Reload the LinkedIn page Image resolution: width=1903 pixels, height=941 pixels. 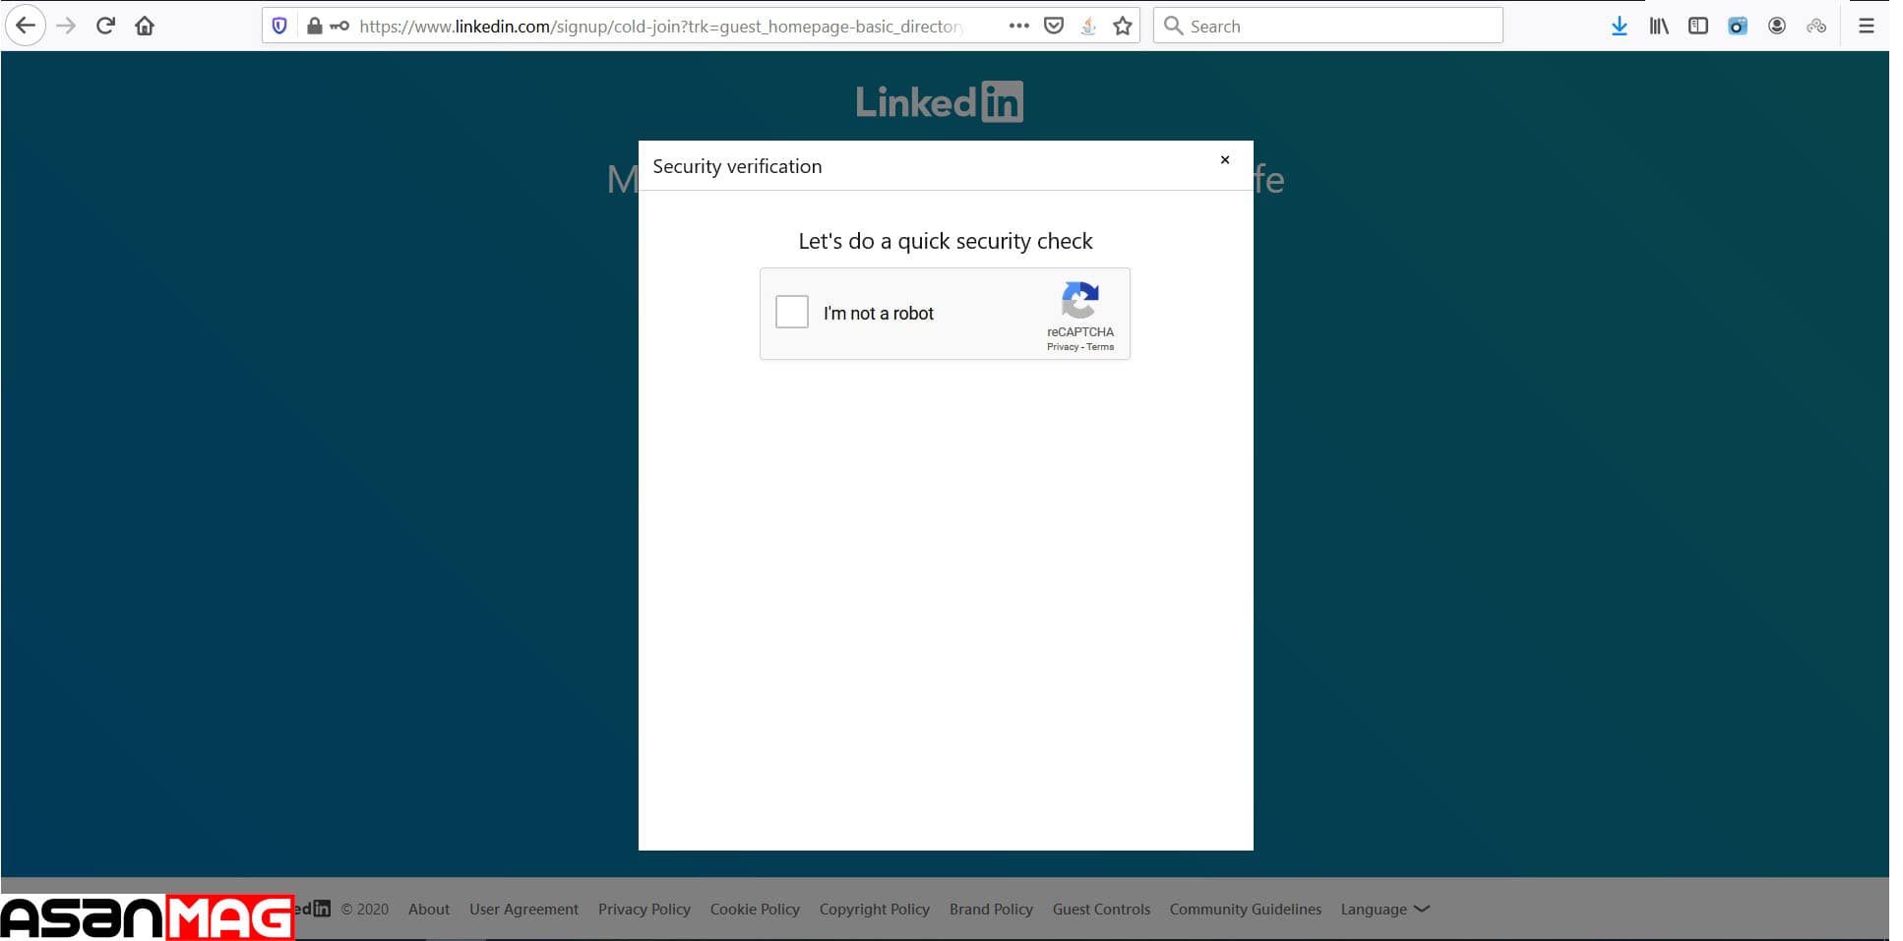tap(105, 26)
